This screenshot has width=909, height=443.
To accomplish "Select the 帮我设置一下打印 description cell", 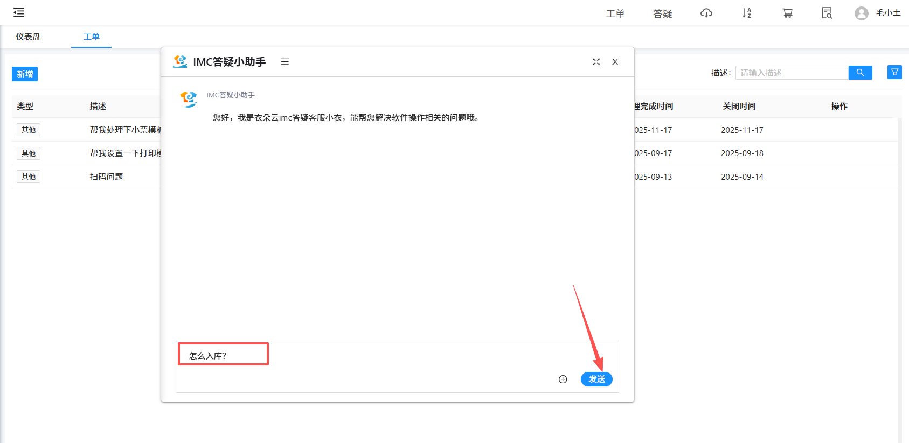I will click(126, 153).
